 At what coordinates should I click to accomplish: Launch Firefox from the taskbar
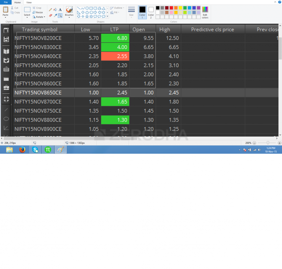pos(22,150)
